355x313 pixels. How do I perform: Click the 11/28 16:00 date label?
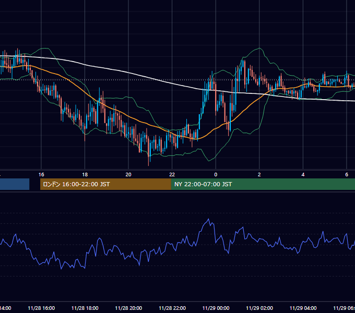tap(41, 308)
